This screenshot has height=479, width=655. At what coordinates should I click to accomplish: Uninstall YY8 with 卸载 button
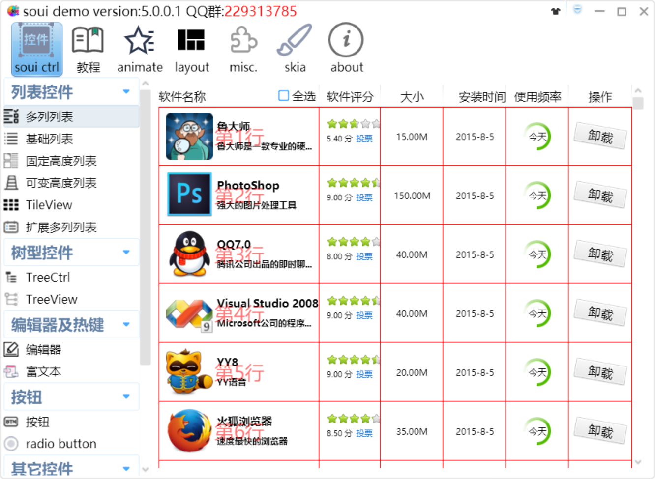600,372
